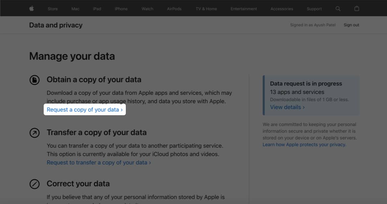Open the iPhone menu
387x204 pixels.
tap(121, 9)
